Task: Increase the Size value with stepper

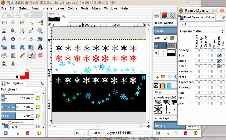Action: tap(32, 97)
